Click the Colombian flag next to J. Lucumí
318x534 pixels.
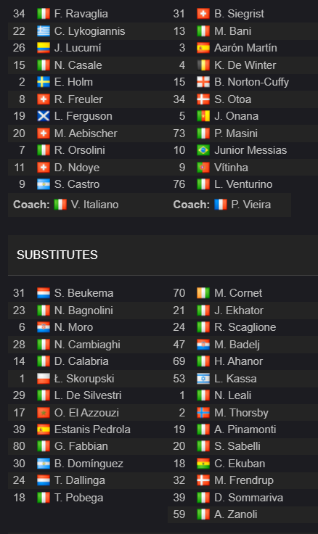point(44,48)
